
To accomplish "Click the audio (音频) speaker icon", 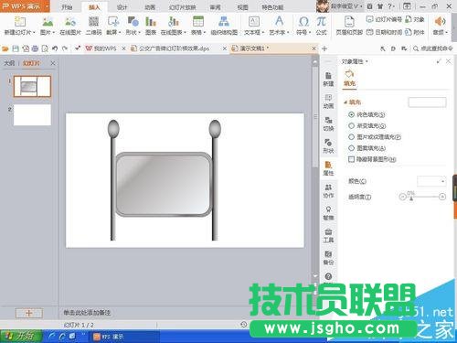I will pyautogui.click(x=440, y=22).
